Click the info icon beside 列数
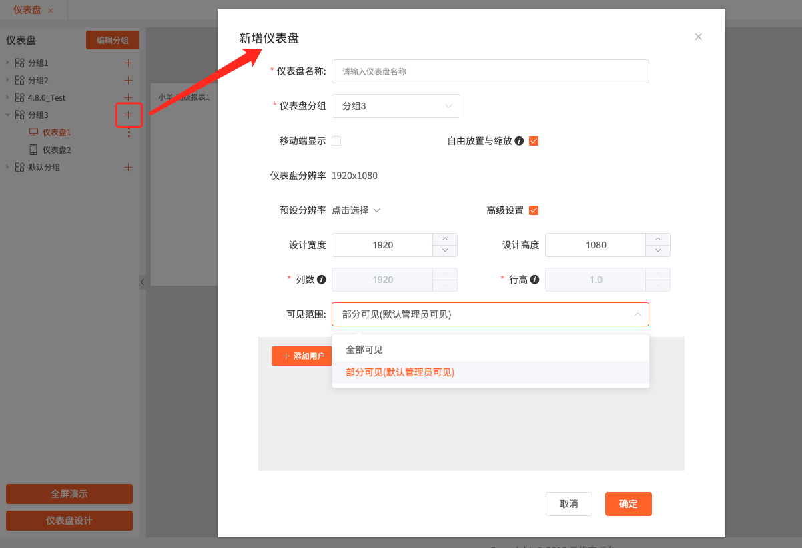Screen dimensions: 802x548 (321, 280)
